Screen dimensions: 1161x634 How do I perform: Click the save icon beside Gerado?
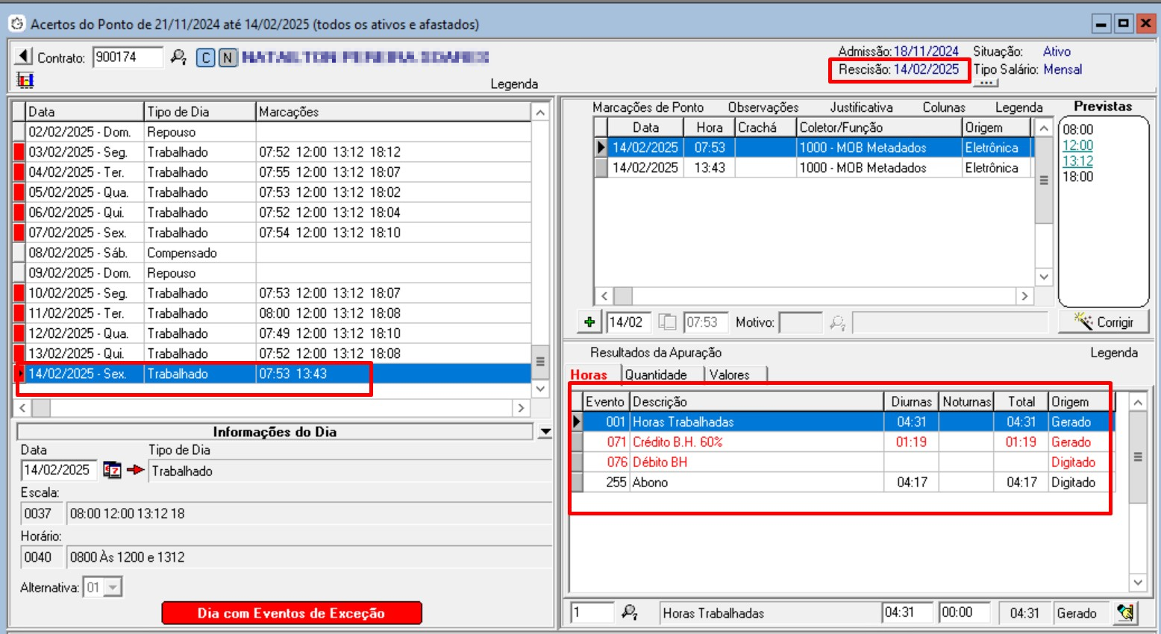pyautogui.click(x=1126, y=613)
